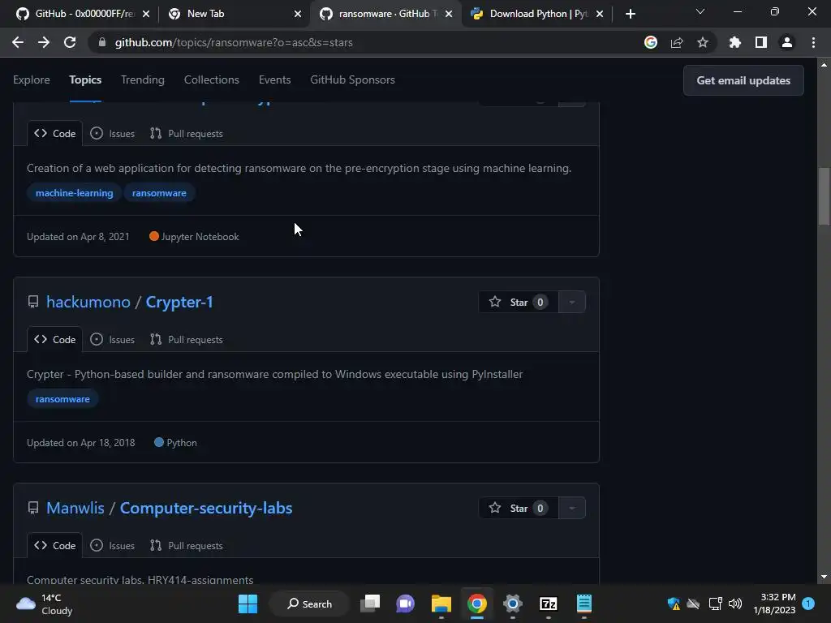Open a new tab with the plus button
This screenshot has width=831, height=623.
(630, 14)
